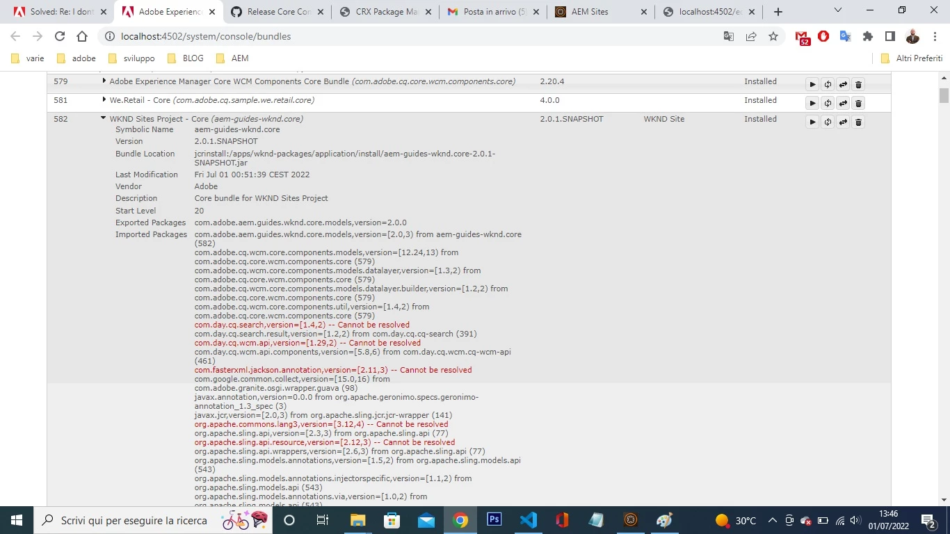This screenshot has width=950, height=534.
Task: Switch to the 'Solved: Re: I dont' tab
Action: coord(61,12)
